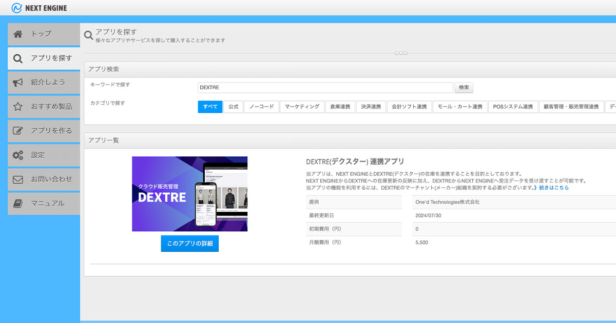Click the 続きはこちら link
The height and width of the screenshot is (323, 616).
(553, 188)
